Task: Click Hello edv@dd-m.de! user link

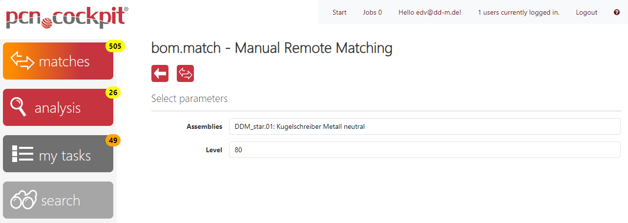Action: pos(430,12)
